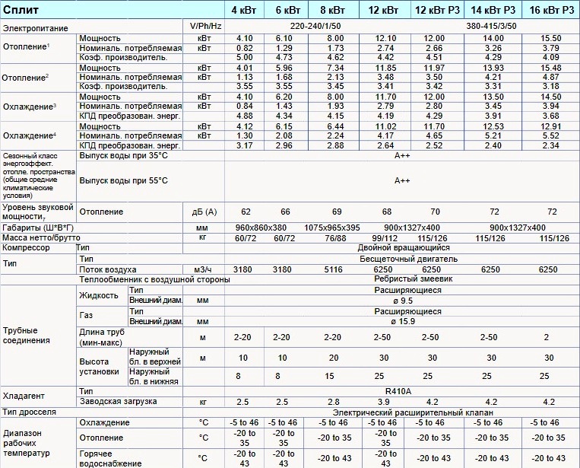This screenshot has width=580, height=468.
Task: Click the efficiency value '2.34'
Action: coord(551,145)
